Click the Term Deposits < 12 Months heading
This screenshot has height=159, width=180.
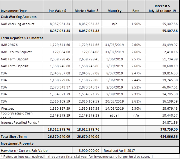click(x=22, y=38)
